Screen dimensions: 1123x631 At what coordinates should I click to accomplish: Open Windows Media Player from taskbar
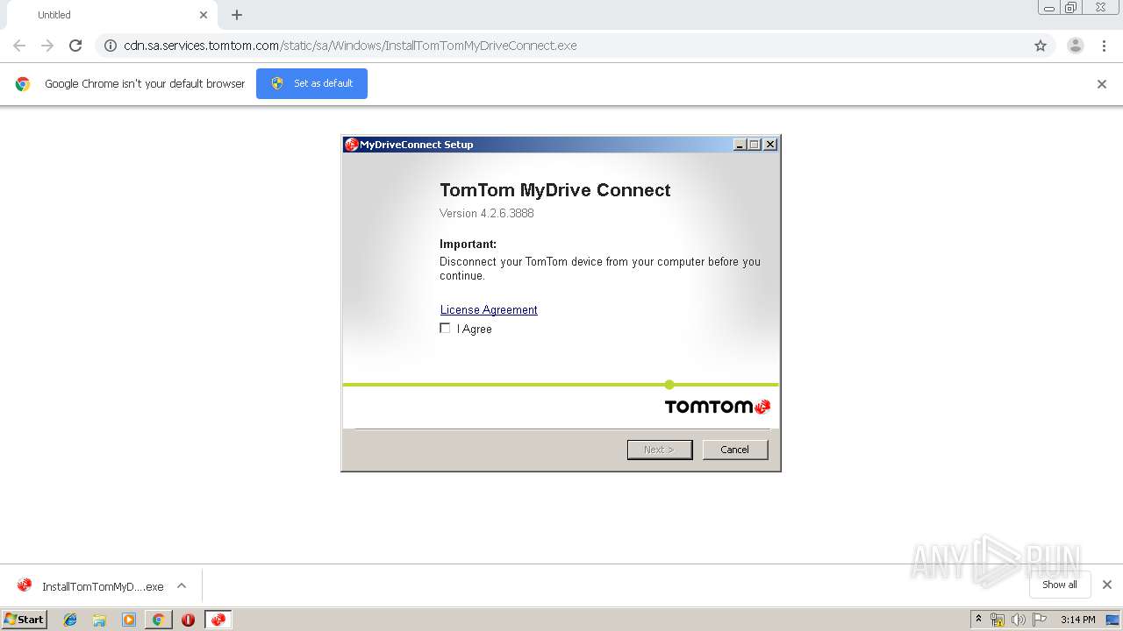[129, 620]
